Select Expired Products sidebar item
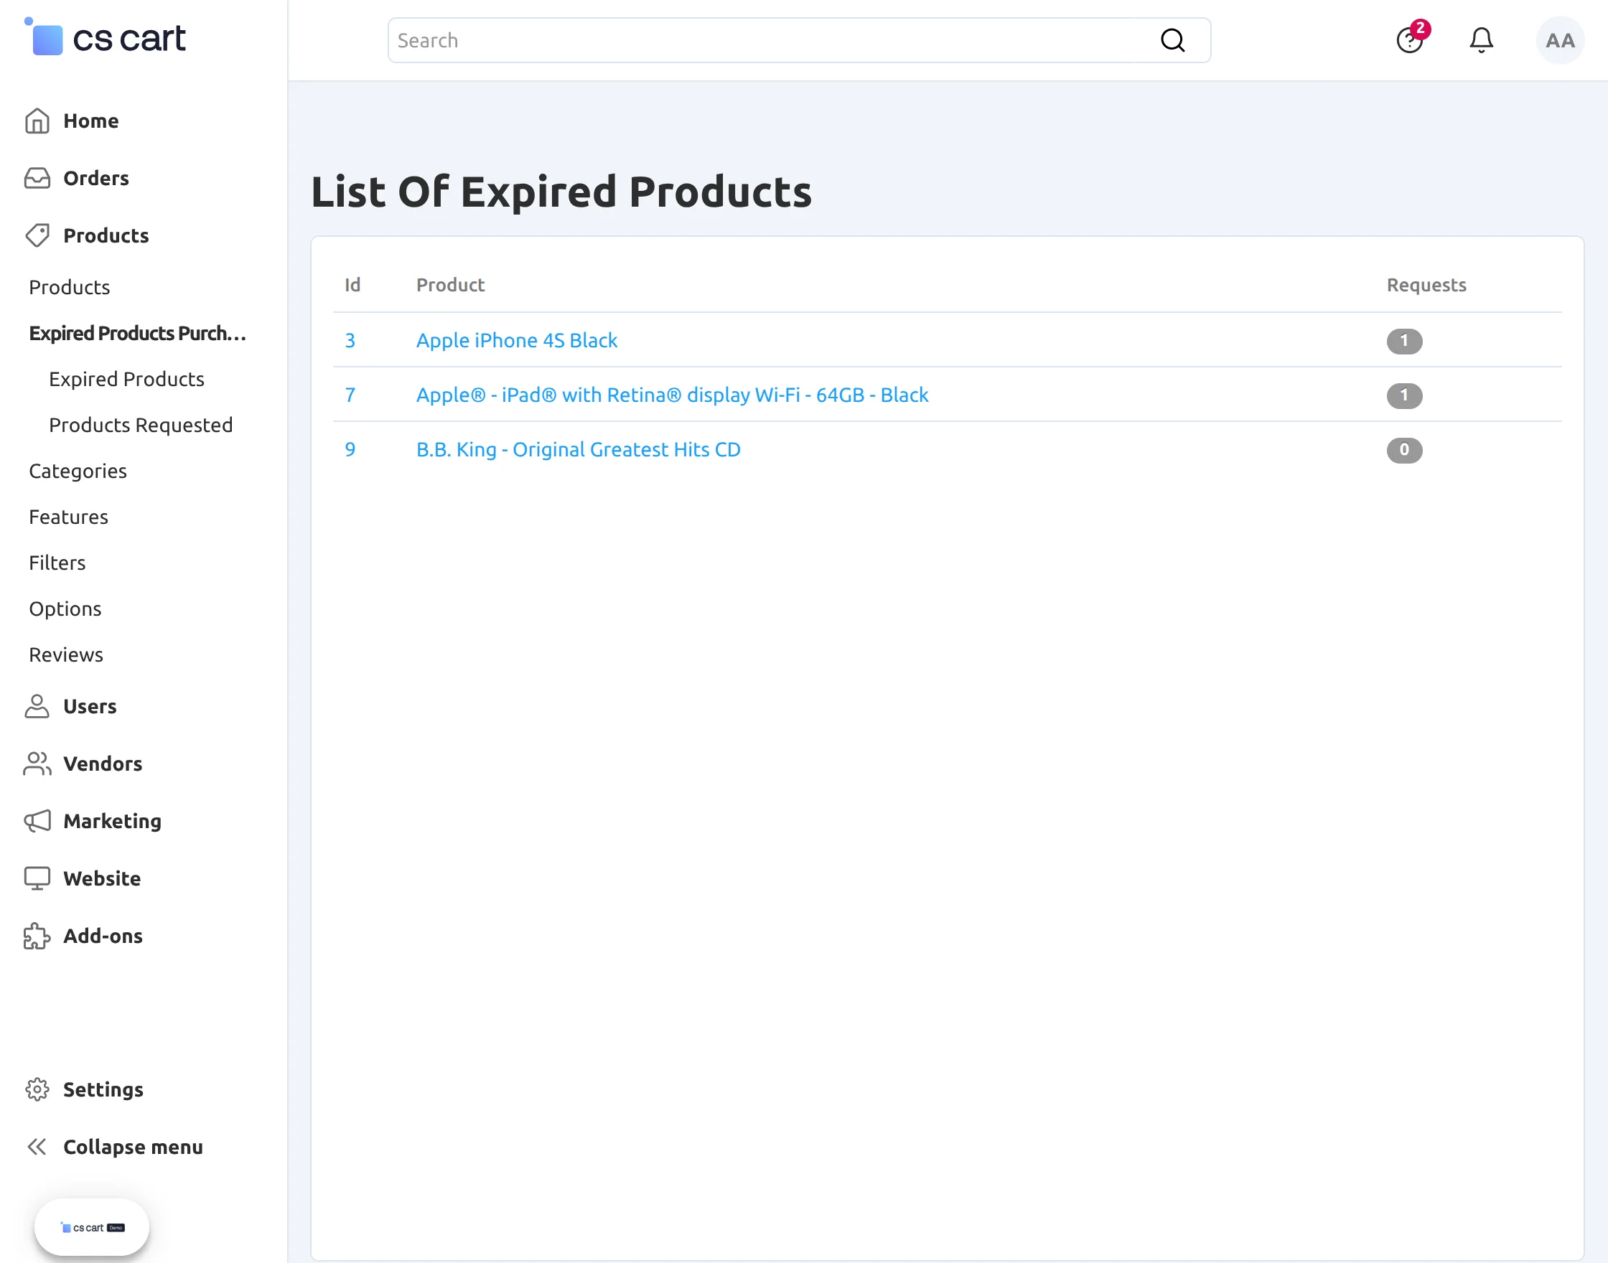 point(126,379)
